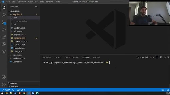Viewport: 170px width, 95px height.
Task: Open the Go menu
Action: click(x=36, y=2)
